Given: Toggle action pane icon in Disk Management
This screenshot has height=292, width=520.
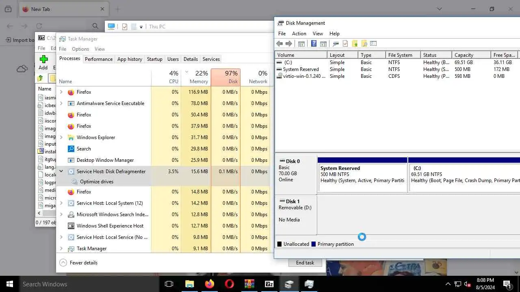Looking at the screenshot, I should [x=323, y=44].
